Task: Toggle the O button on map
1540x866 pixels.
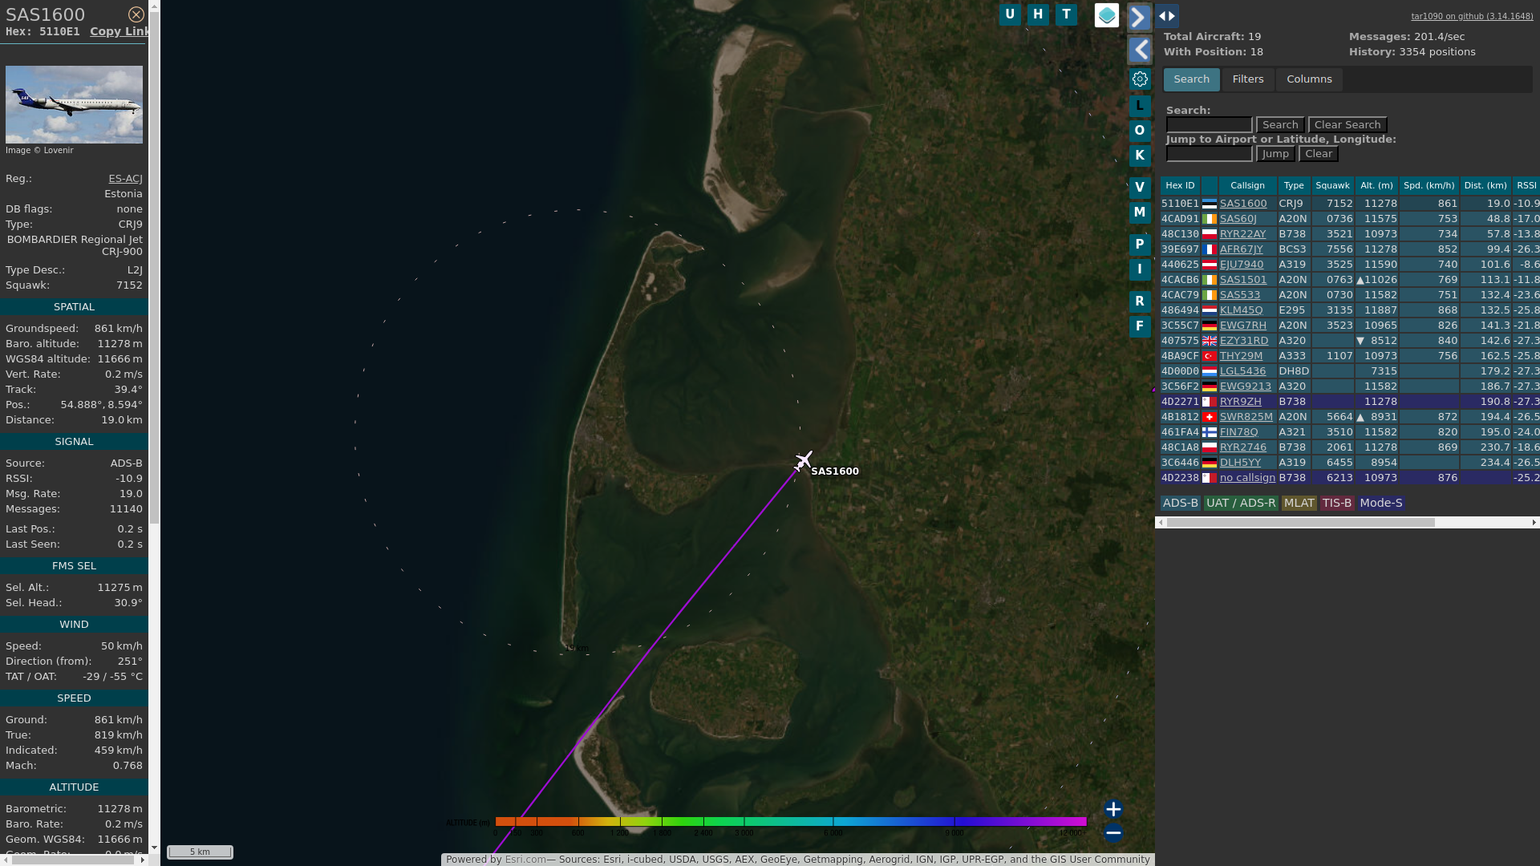Action: pos(1140,131)
